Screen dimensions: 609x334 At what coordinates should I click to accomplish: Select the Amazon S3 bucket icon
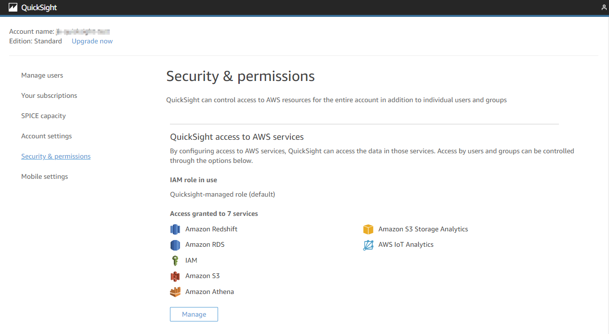point(175,276)
